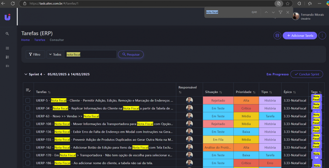Open the Todos dropdown selector
The width and height of the screenshot is (329, 168).
click(55, 54)
